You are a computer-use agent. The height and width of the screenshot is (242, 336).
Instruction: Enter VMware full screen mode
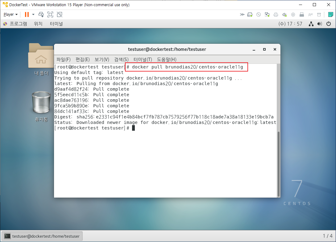50,14
